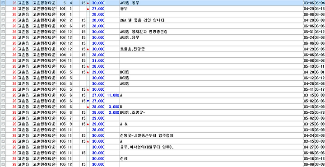Select the note '융무,이사협의(8월부터 입주),'
325x167 pixels.
click(x=147, y=147)
